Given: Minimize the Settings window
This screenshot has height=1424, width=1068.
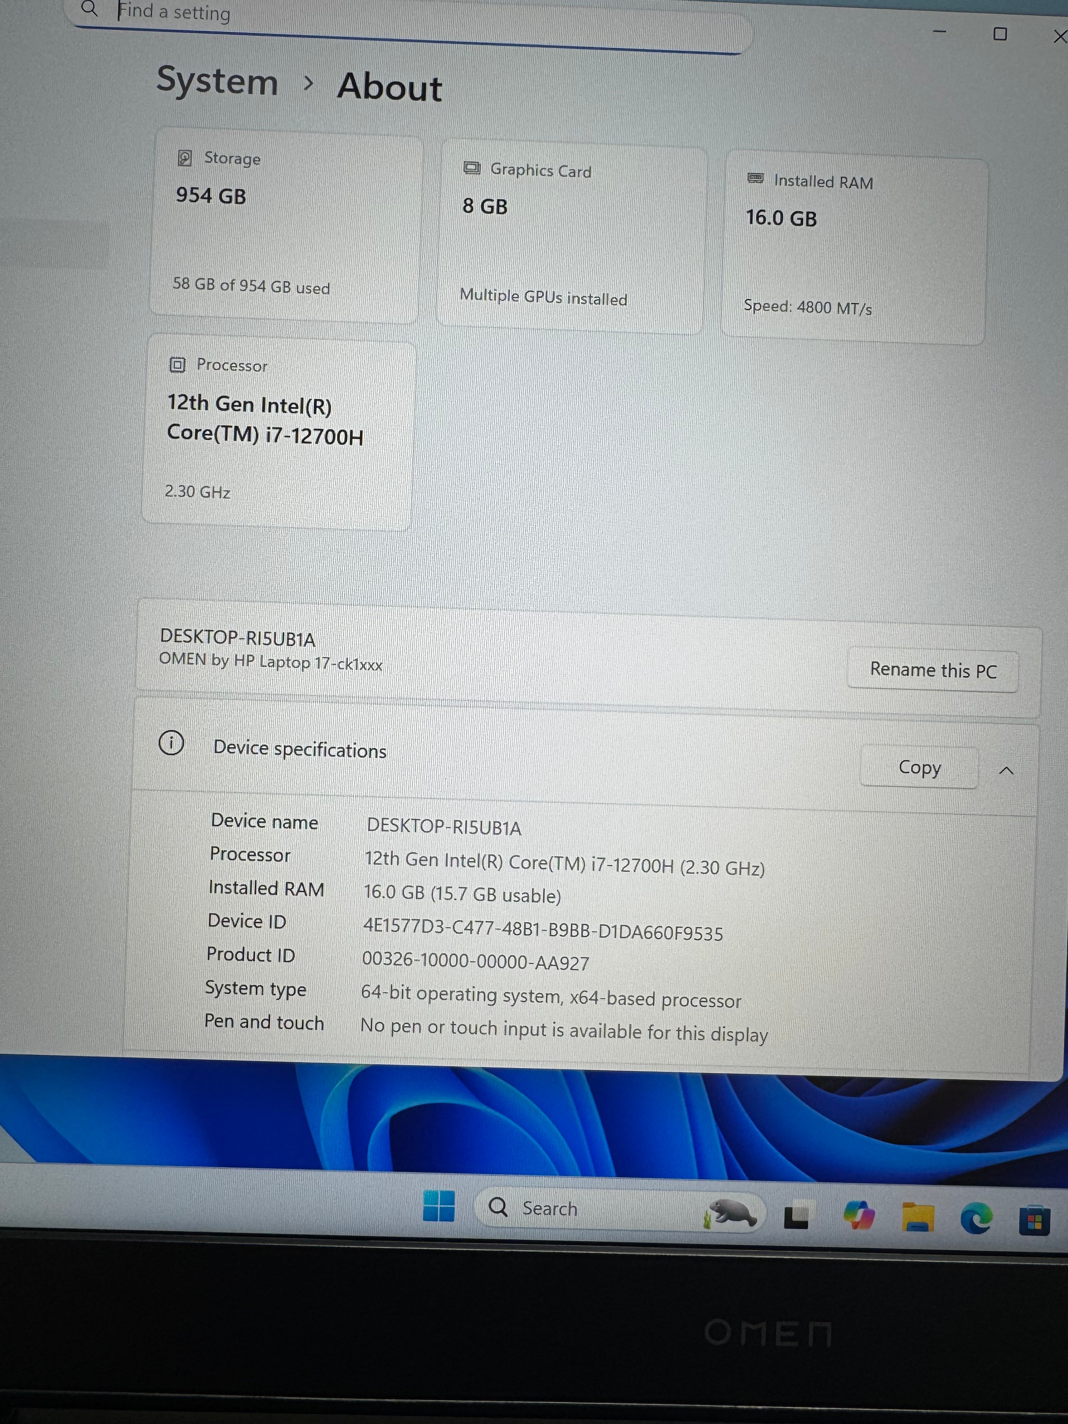Looking at the screenshot, I should pyautogui.click(x=940, y=31).
